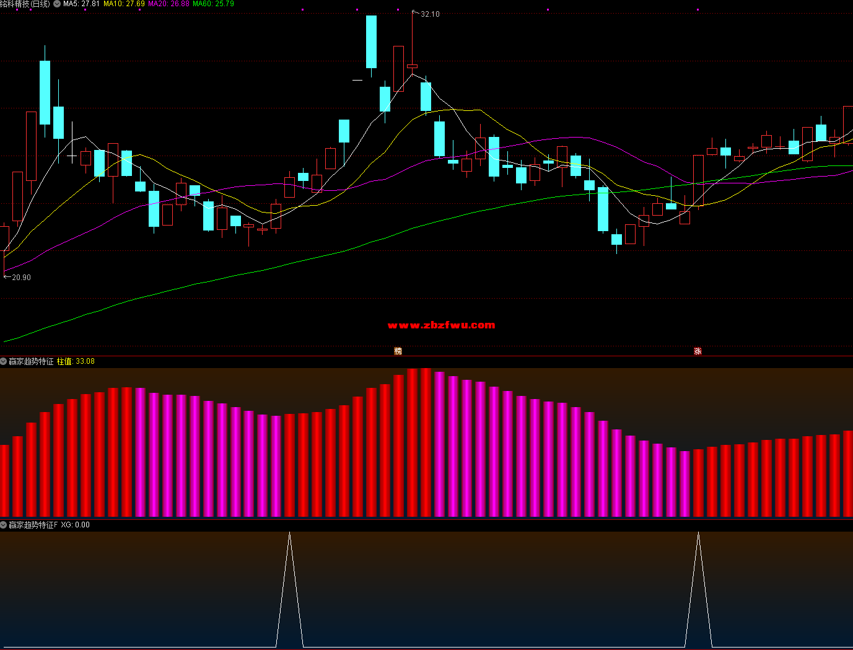Image resolution: width=853 pixels, height=650 pixels.
Task: Click the first white XG signal spike
Action: 289,589
